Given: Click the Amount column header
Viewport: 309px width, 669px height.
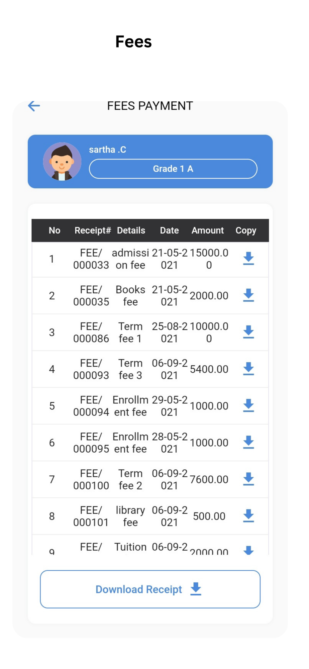Looking at the screenshot, I should coord(207,230).
